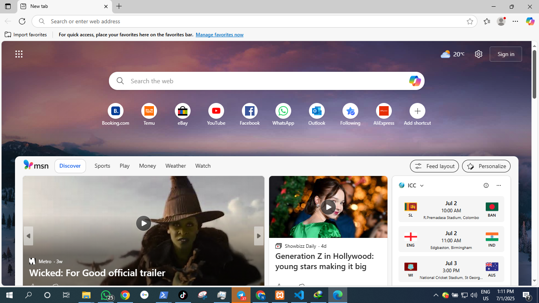Image resolution: width=539 pixels, height=303 pixels.
Task: Open the Copilot icon in browser toolbar
Action: tap(530, 21)
